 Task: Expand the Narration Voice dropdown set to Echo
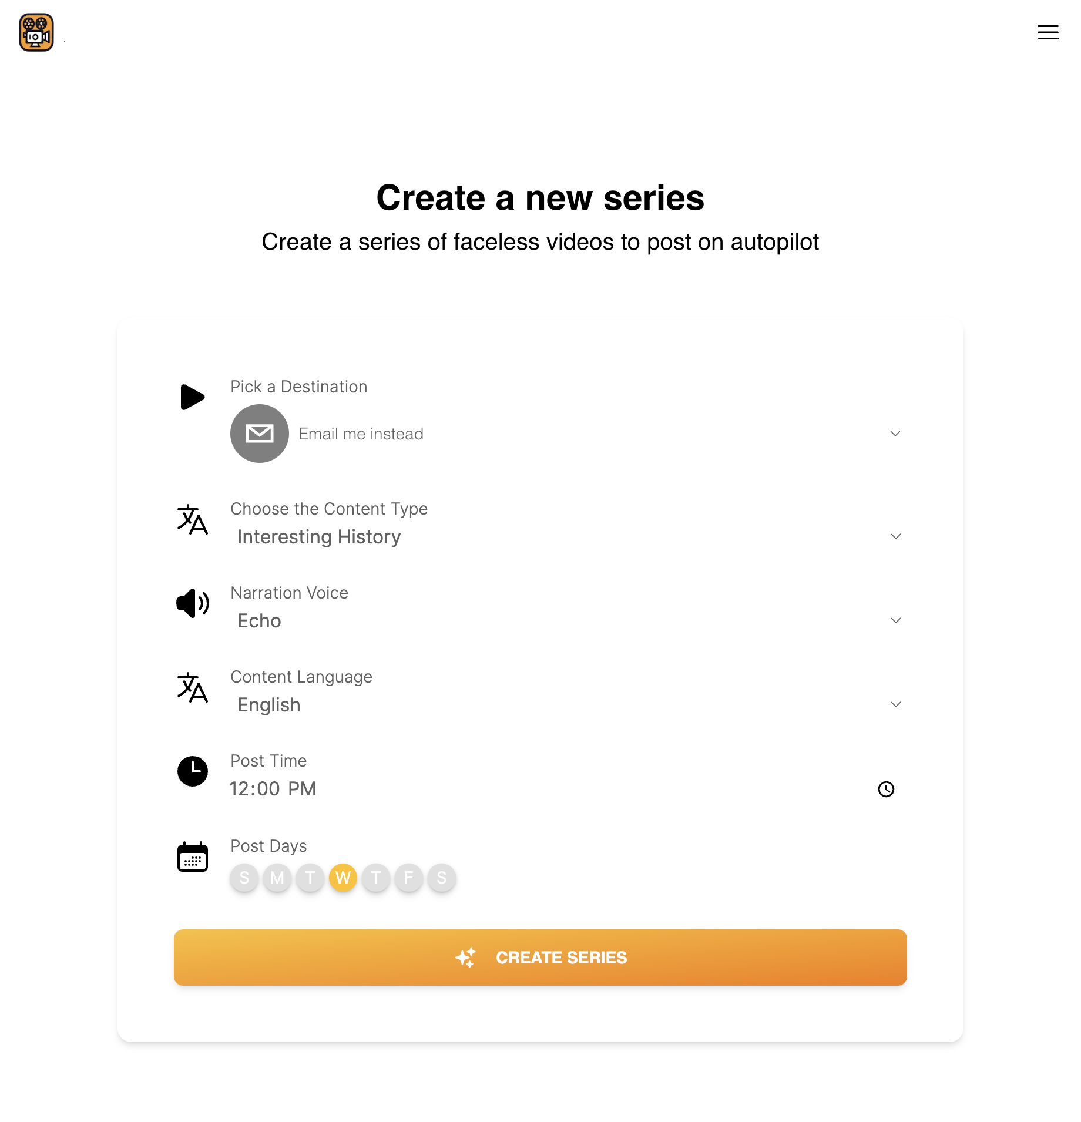click(895, 620)
